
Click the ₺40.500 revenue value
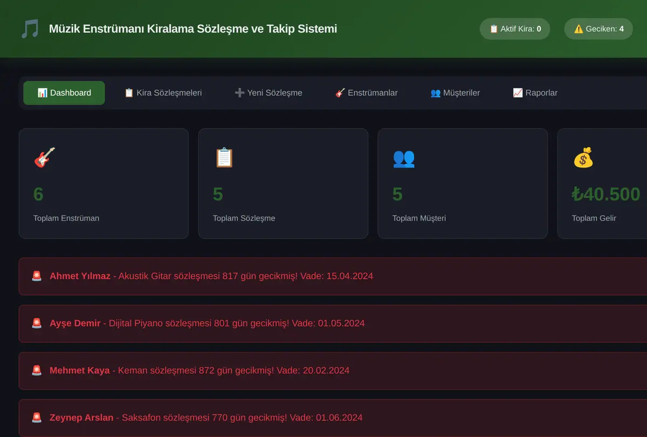tap(606, 194)
